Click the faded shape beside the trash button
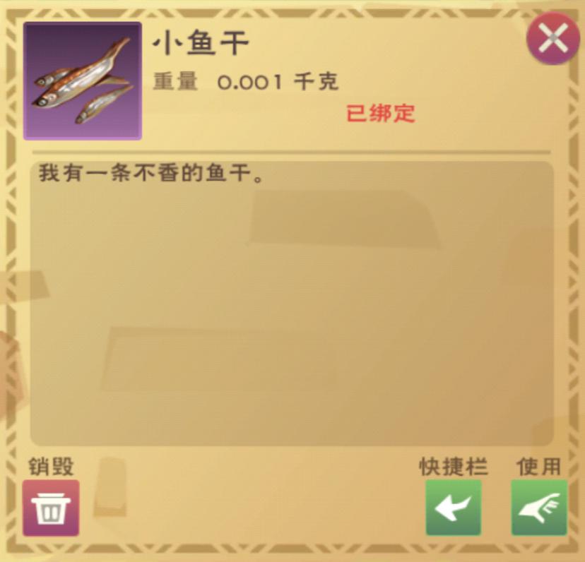 [x=110, y=488]
